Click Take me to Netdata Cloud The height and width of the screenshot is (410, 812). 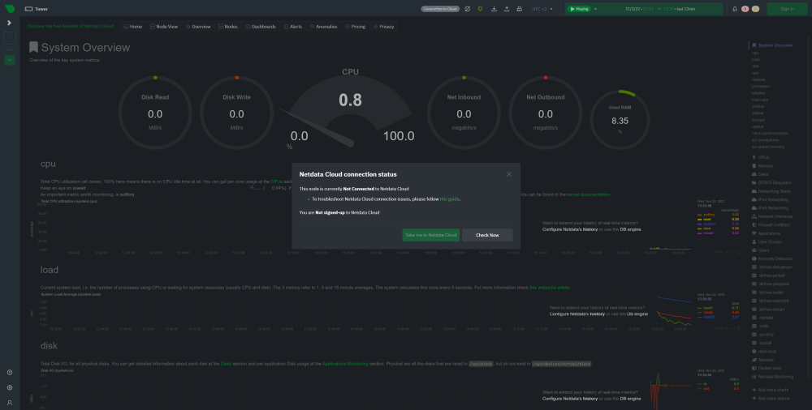point(431,235)
